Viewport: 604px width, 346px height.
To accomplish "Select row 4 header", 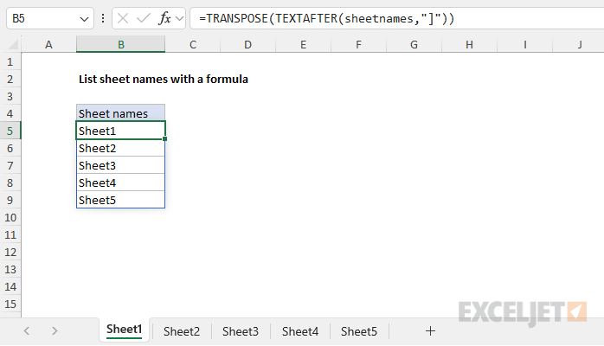I will click(10, 114).
